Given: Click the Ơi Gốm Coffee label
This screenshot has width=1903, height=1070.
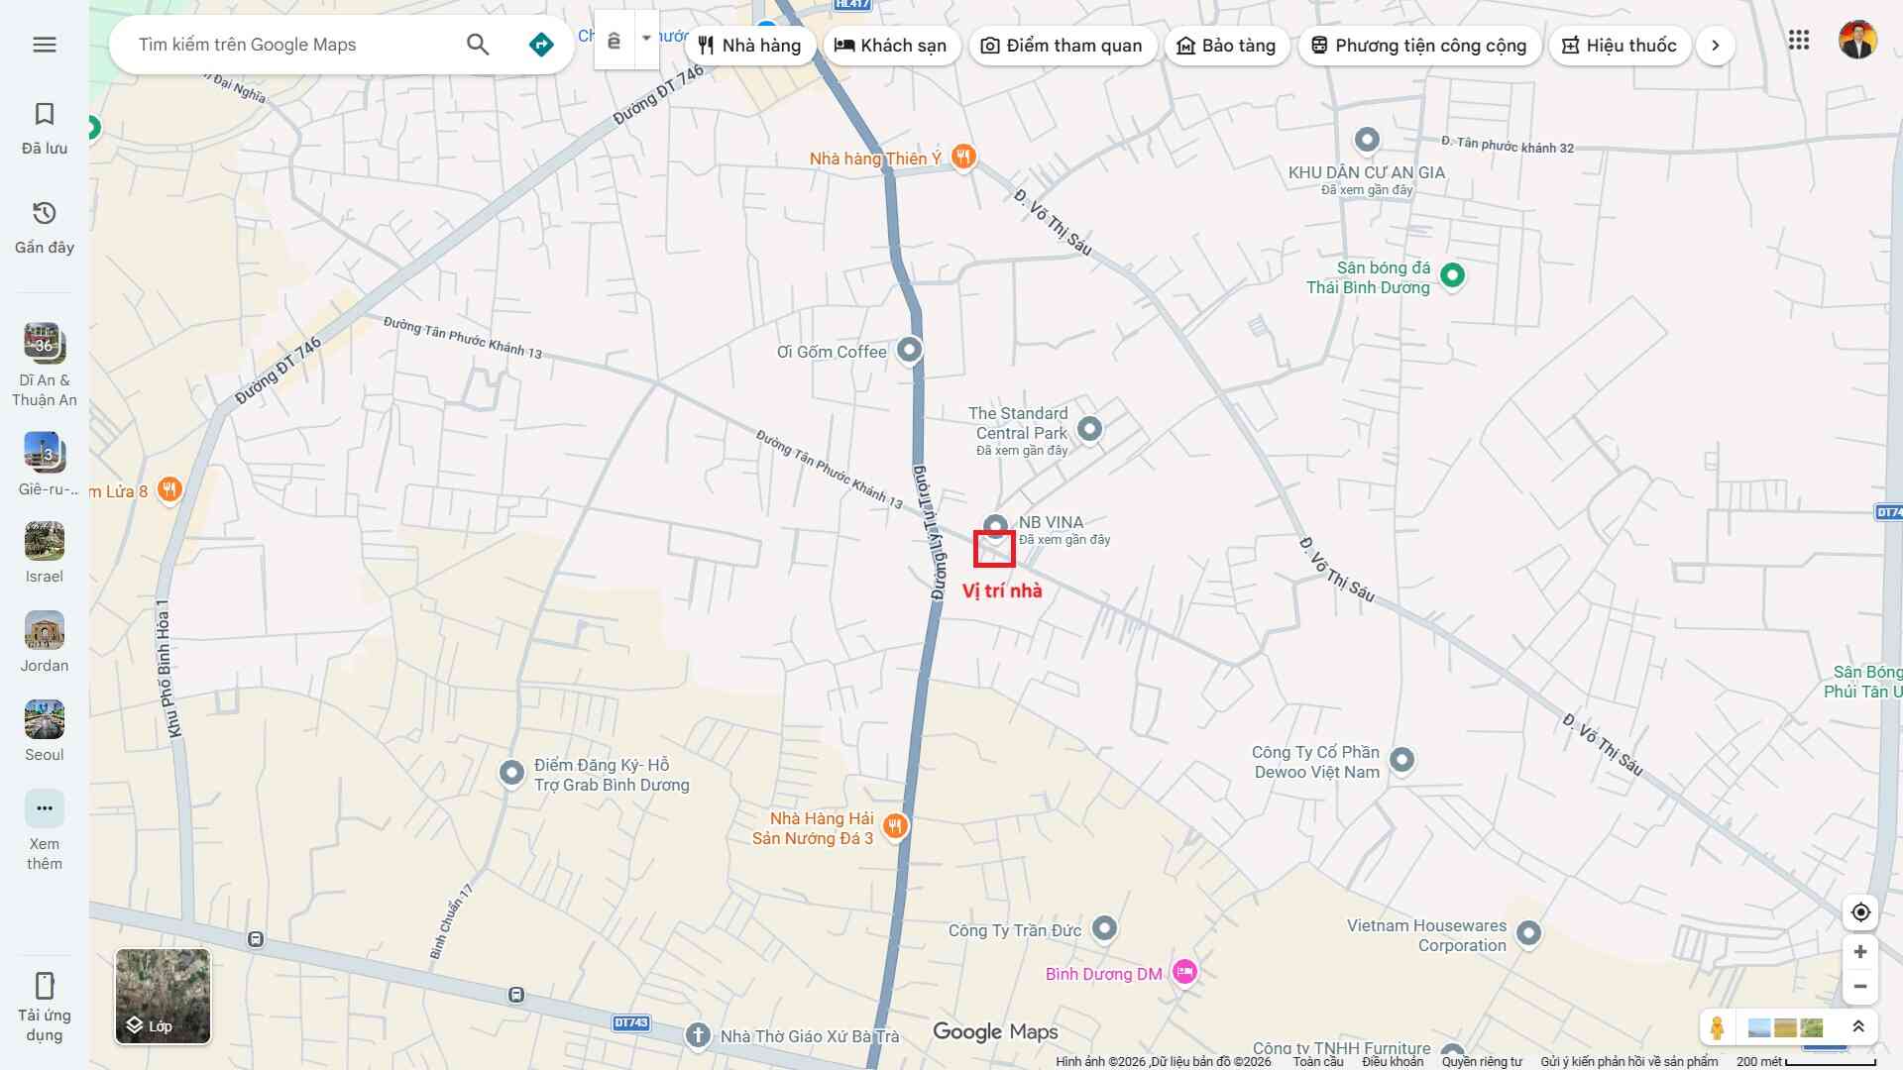Looking at the screenshot, I should click(x=832, y=352).
